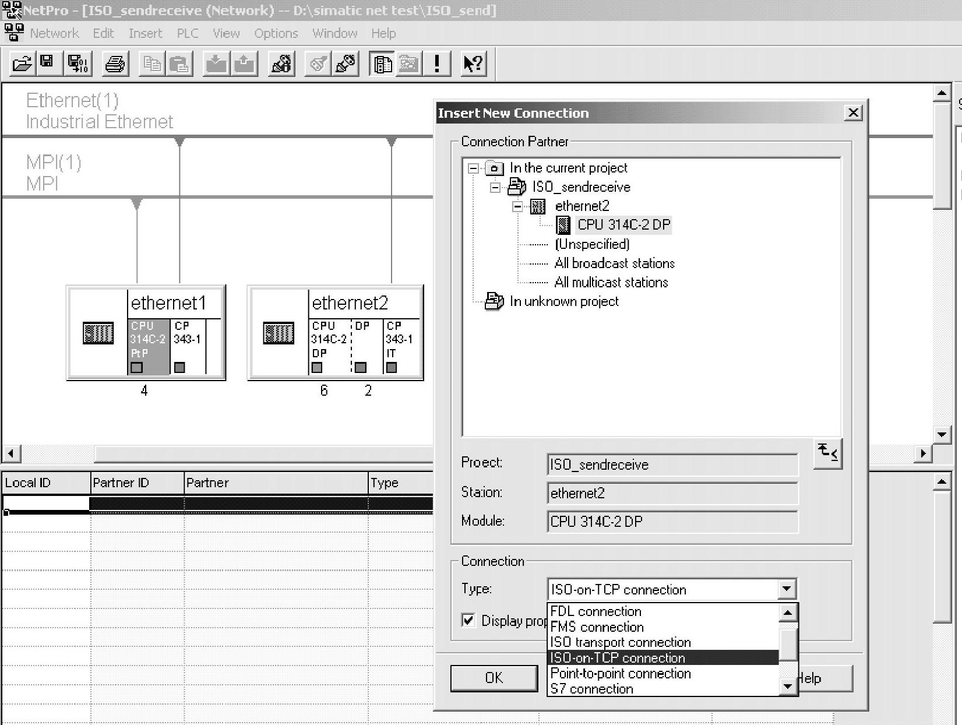Click the network document icon beside Network menu
Screen dimensions: 962x725
pos(14,33)
